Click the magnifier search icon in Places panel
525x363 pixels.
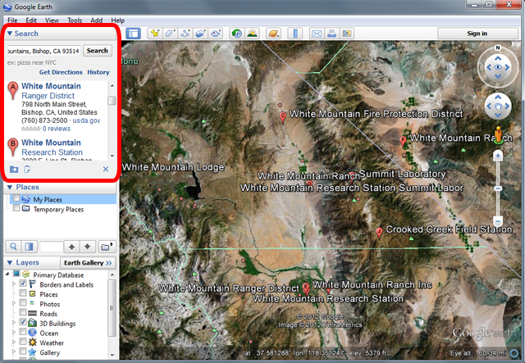click(13, 246)
